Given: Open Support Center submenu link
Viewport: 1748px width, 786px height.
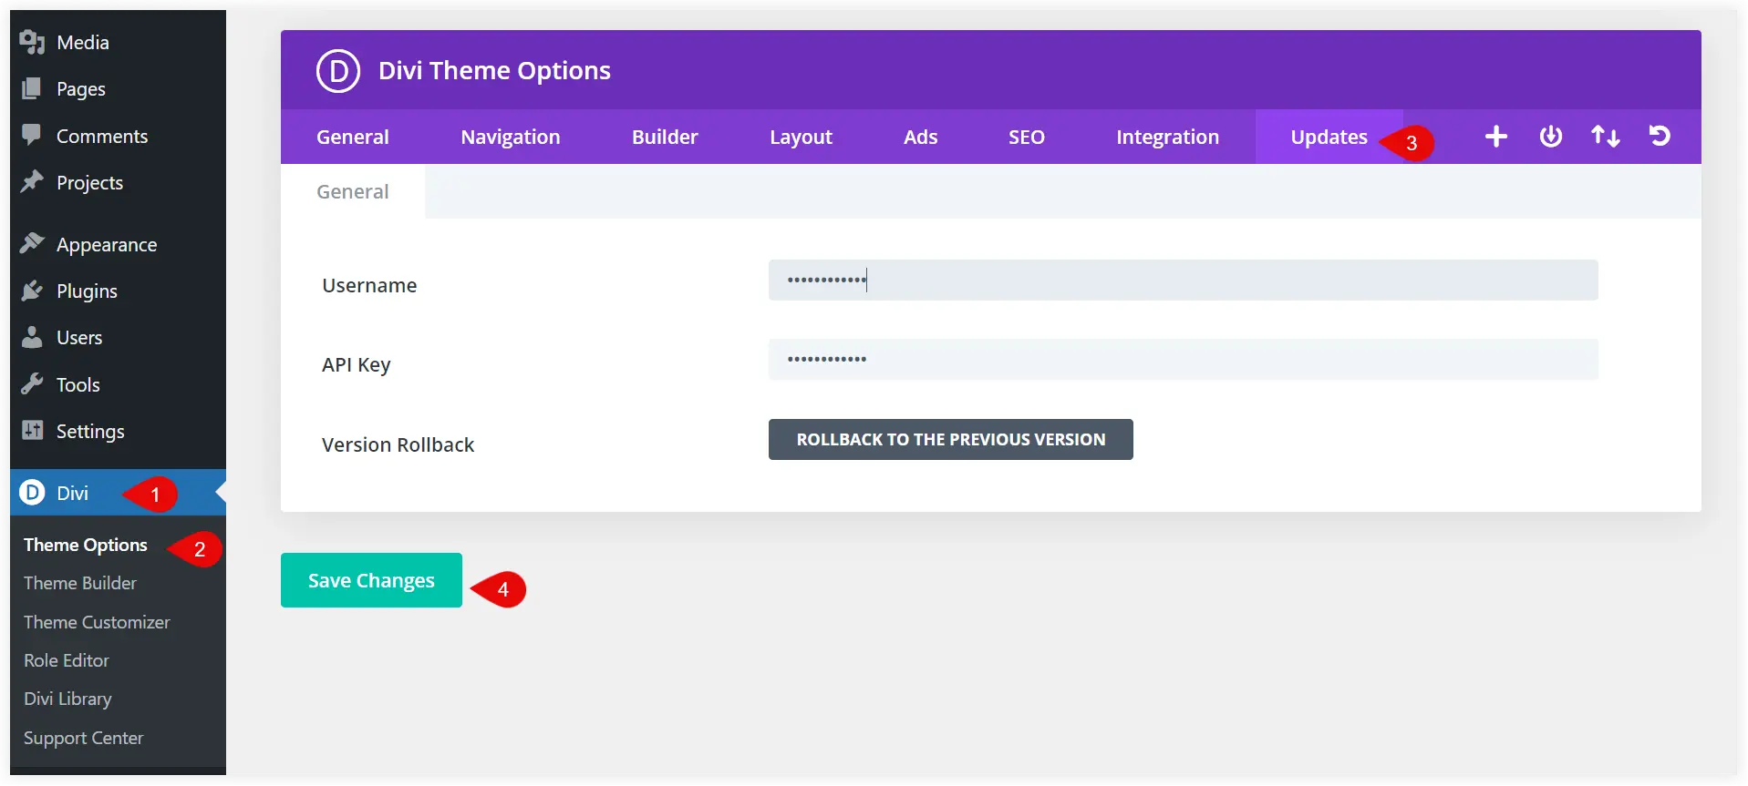Looking at the screenshot, I should [83, 738].
